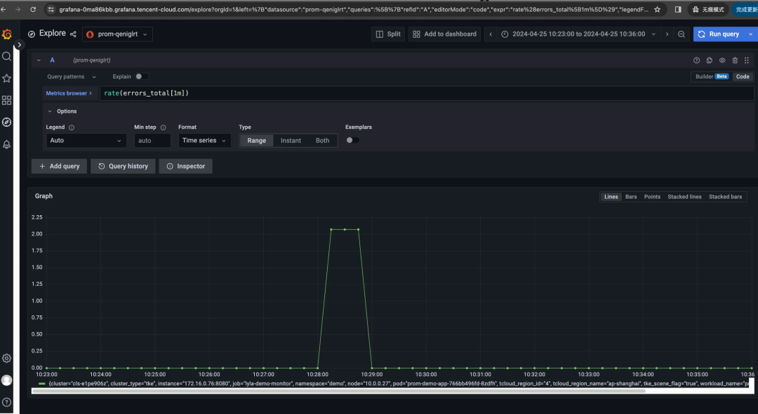The height and width of the screenshot is (414, 758).
Task: Open Starred dashboards star icon
Action: [7, 78]
